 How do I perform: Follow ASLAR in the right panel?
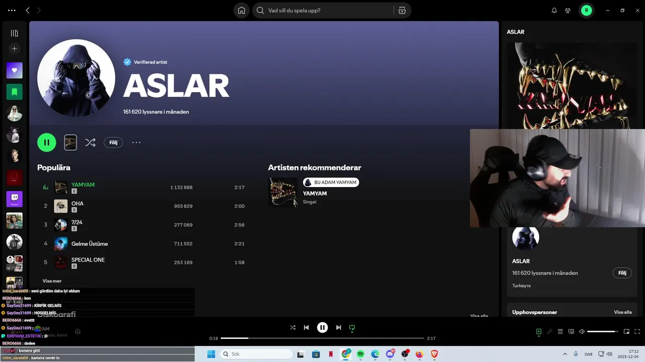622,273
